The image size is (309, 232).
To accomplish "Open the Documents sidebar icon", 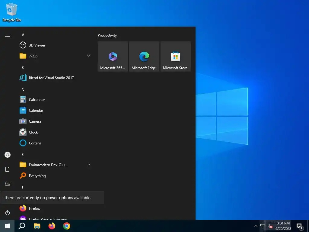I will click(x=8, y=169).
